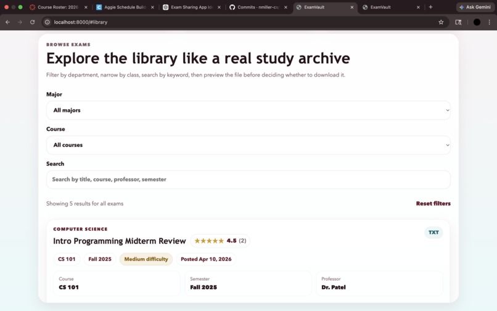Viewport: 497px width, 311px height.
Task: Open the Chrome three-dot menu
Action: tap(490, 22)
